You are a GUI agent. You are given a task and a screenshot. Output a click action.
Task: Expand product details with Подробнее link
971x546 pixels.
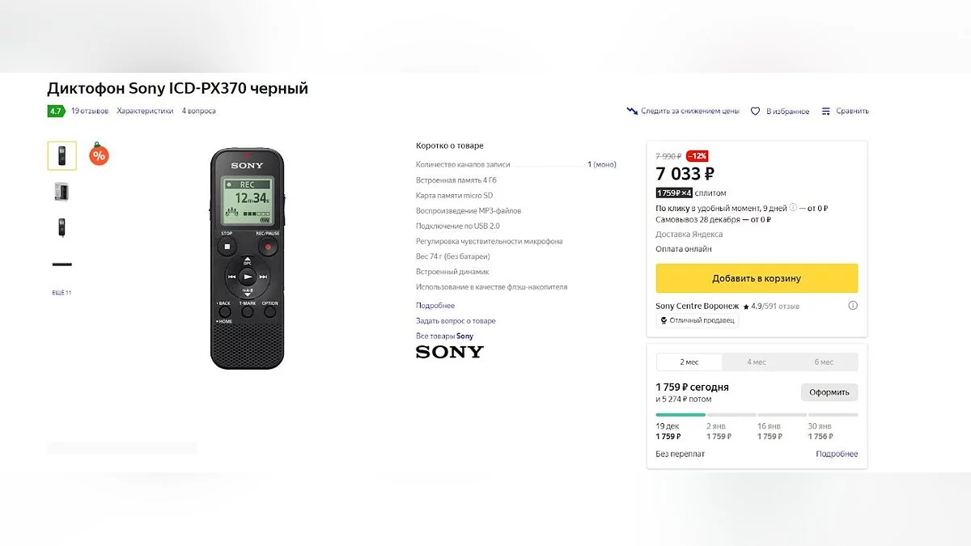point(435,306)
